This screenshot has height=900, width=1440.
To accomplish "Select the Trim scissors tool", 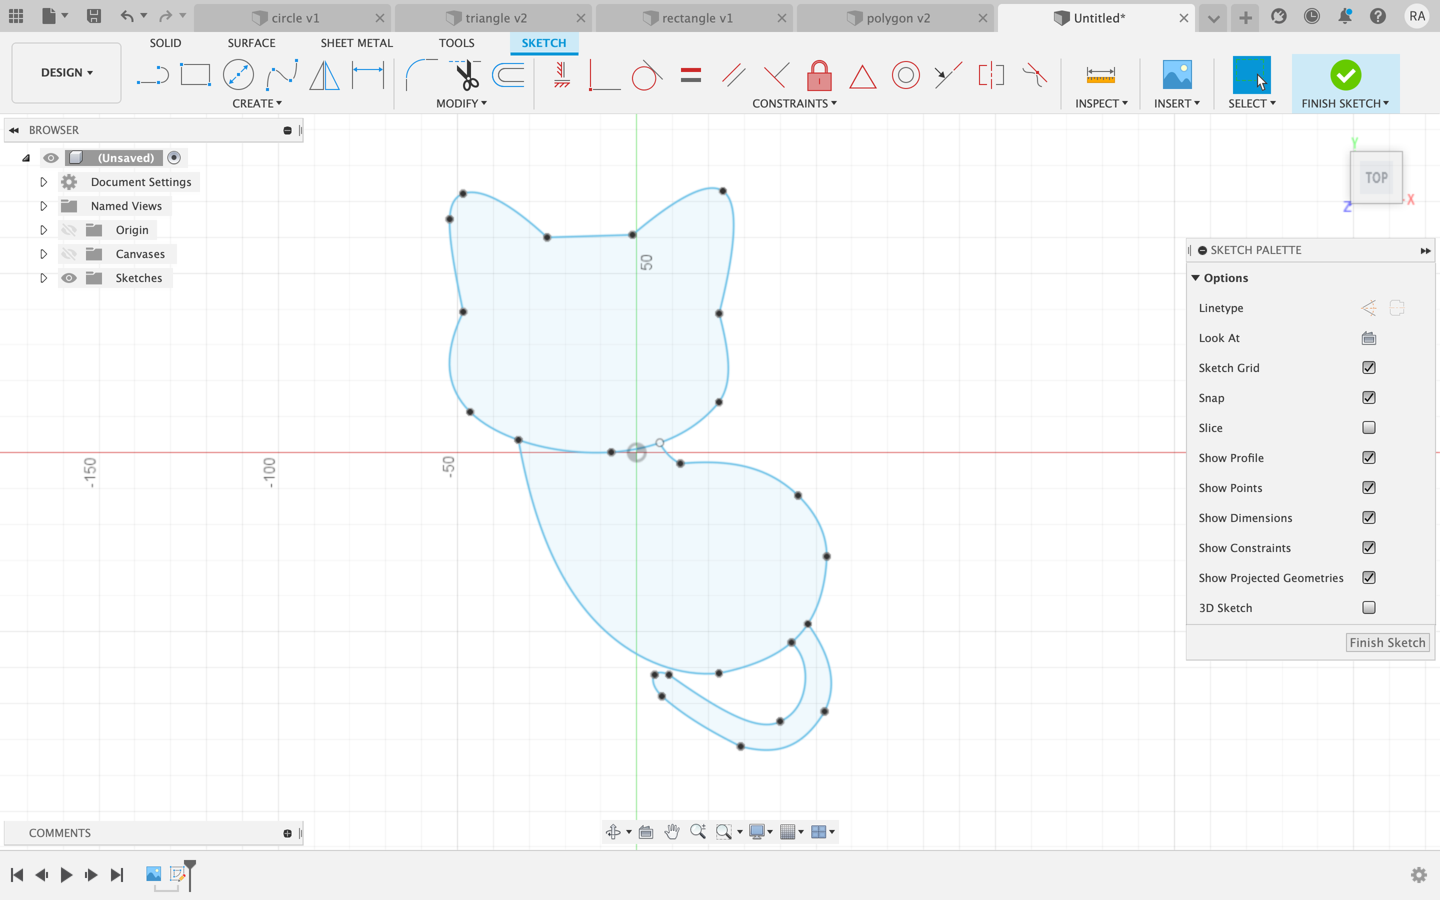I will [x=465, y=76].
